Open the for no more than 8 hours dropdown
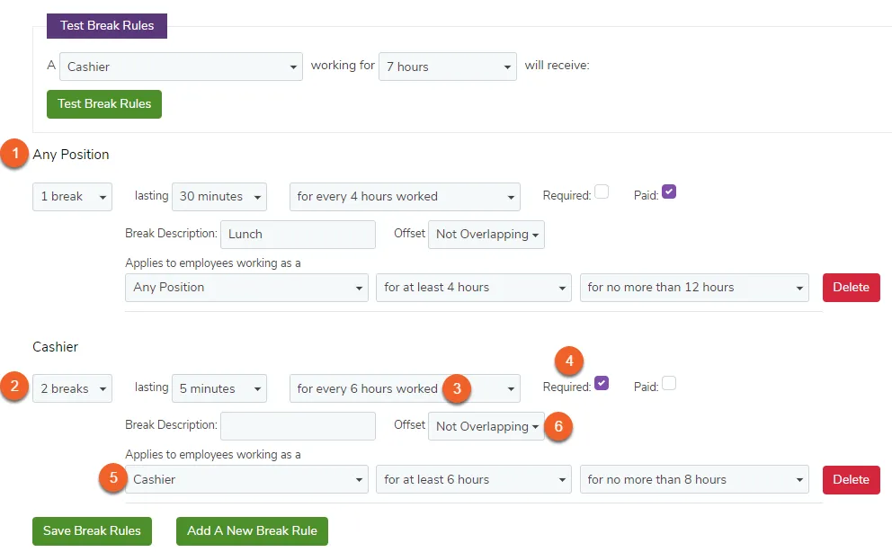 [694, 479]
